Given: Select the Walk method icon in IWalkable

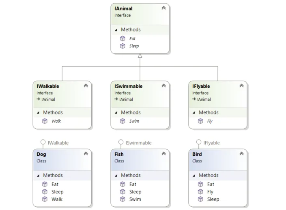Looking at the screenshot, I should (45, 121).
